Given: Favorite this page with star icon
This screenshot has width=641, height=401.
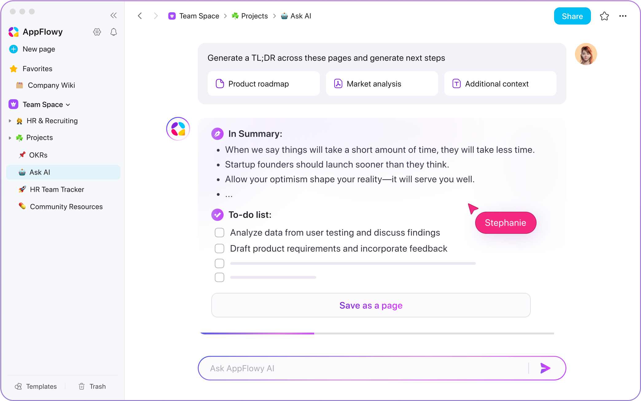Looking at the screenshot, I should coord(604,16).
